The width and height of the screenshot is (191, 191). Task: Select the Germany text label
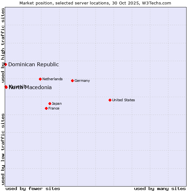point(82,81)
